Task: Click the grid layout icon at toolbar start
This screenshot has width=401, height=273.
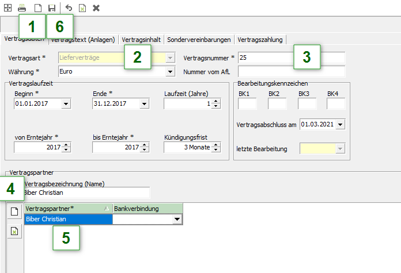Action: point(7,8)
